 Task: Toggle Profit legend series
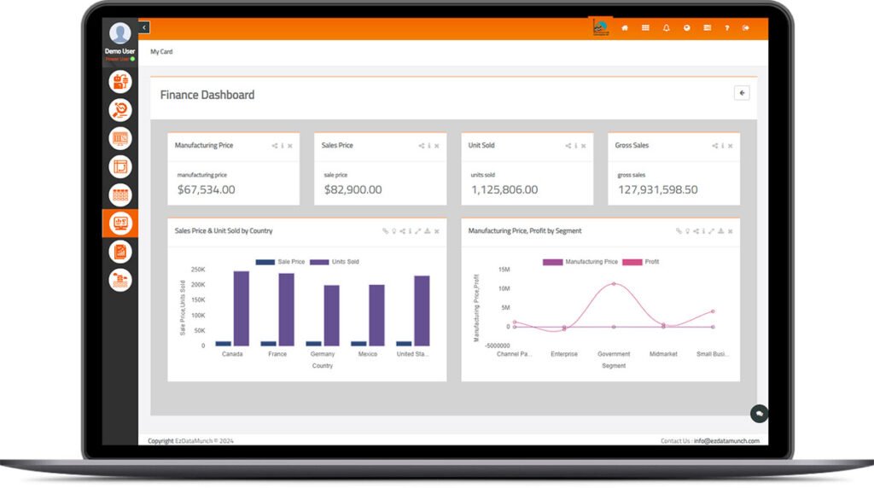click(640, 262)
